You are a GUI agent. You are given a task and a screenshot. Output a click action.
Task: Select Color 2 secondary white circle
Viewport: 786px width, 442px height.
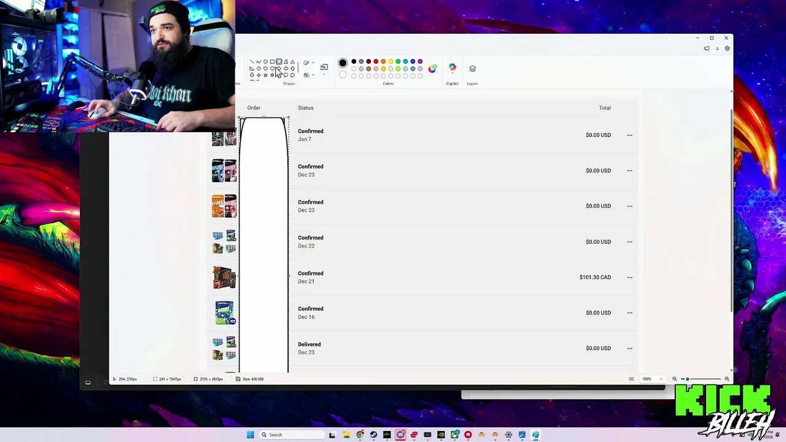[x=343, y=75]
